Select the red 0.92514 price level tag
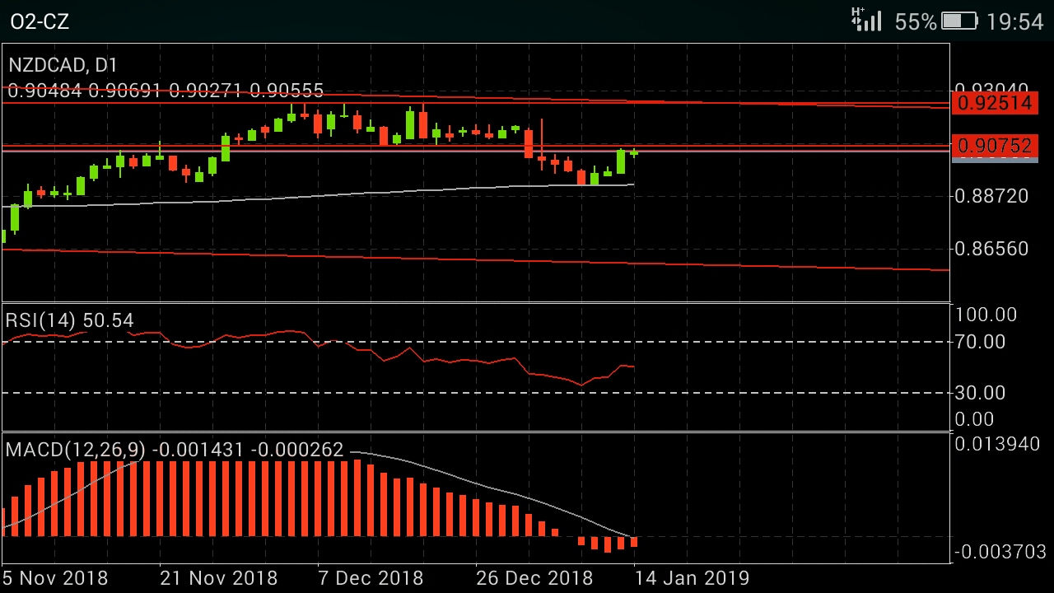1054x593 pixels. pos(995,103)
